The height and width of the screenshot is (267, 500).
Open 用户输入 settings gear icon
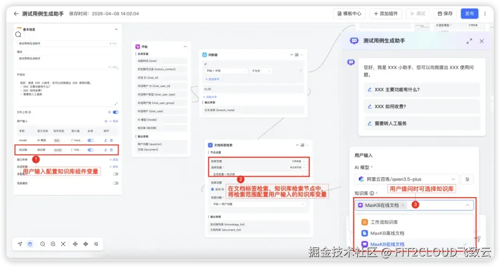click(106, 121)
